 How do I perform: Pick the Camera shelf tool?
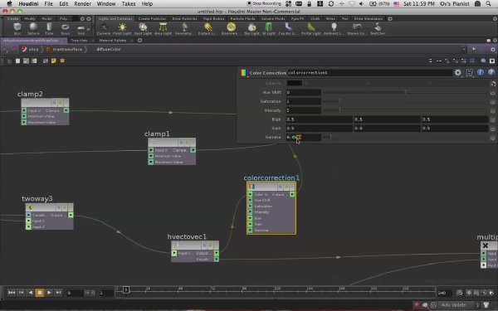[x=104, y=28]
